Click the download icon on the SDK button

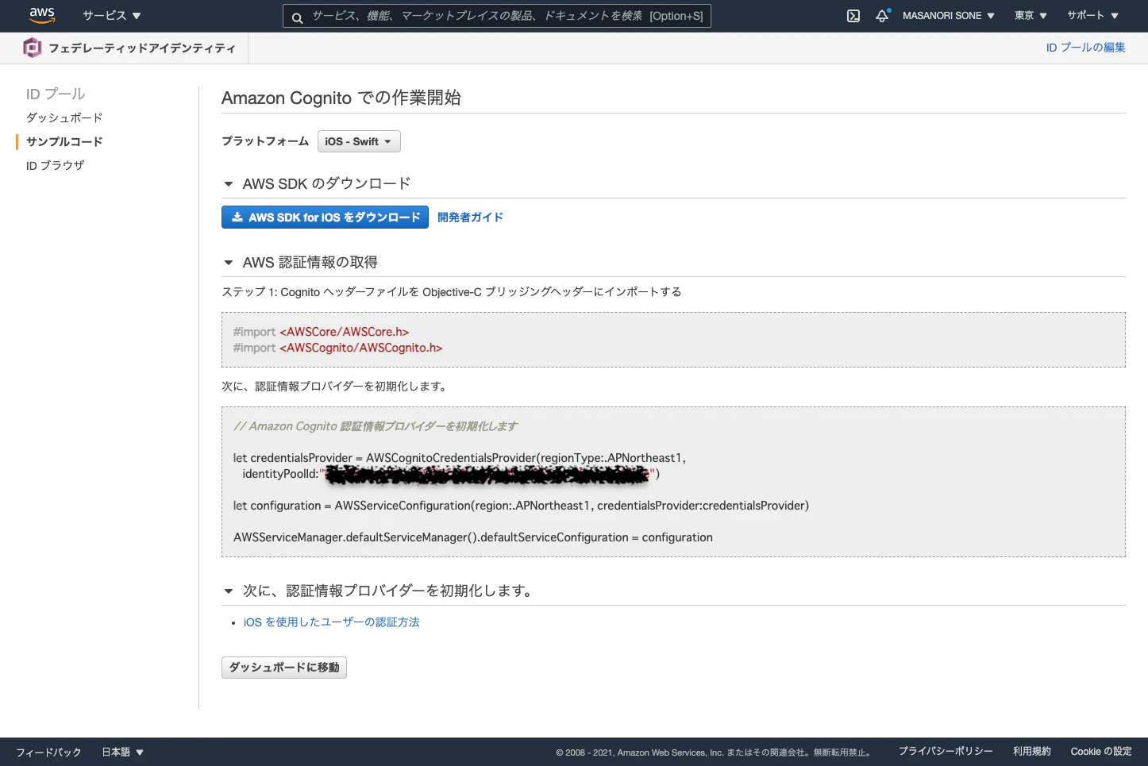pos(237,217)
